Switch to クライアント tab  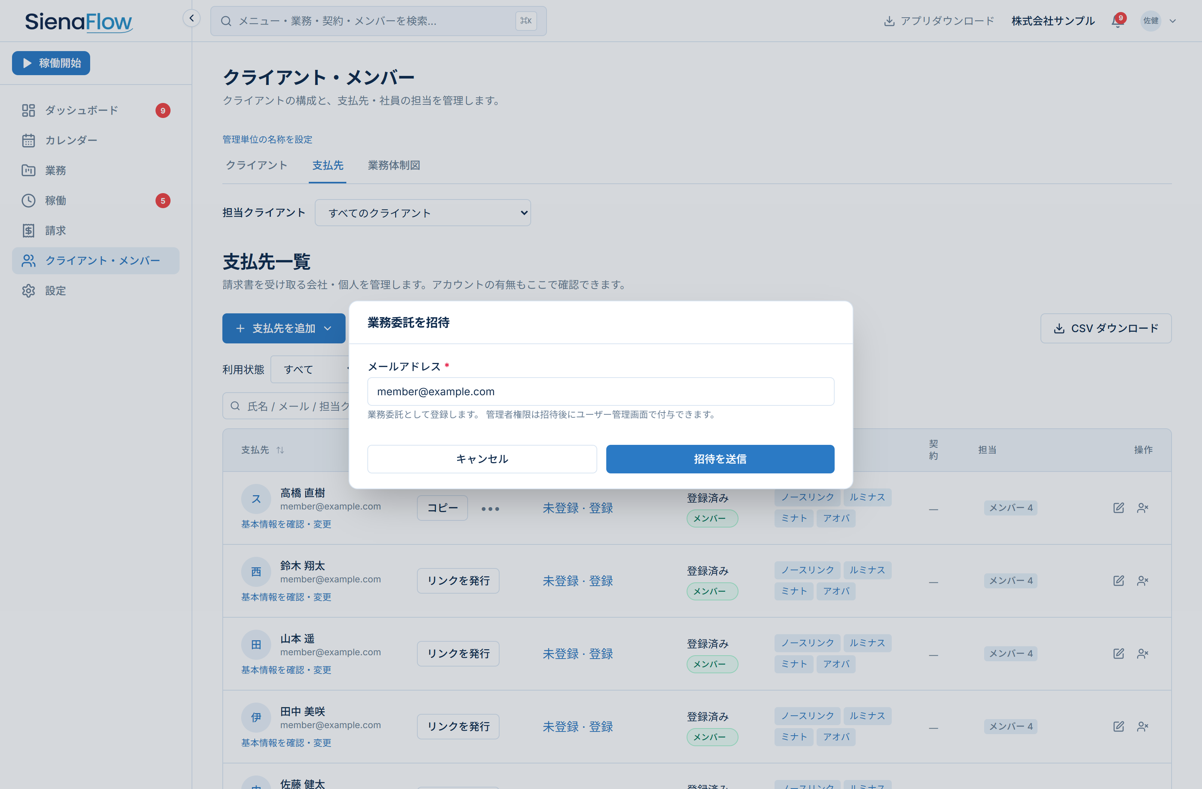pos(257,165)
